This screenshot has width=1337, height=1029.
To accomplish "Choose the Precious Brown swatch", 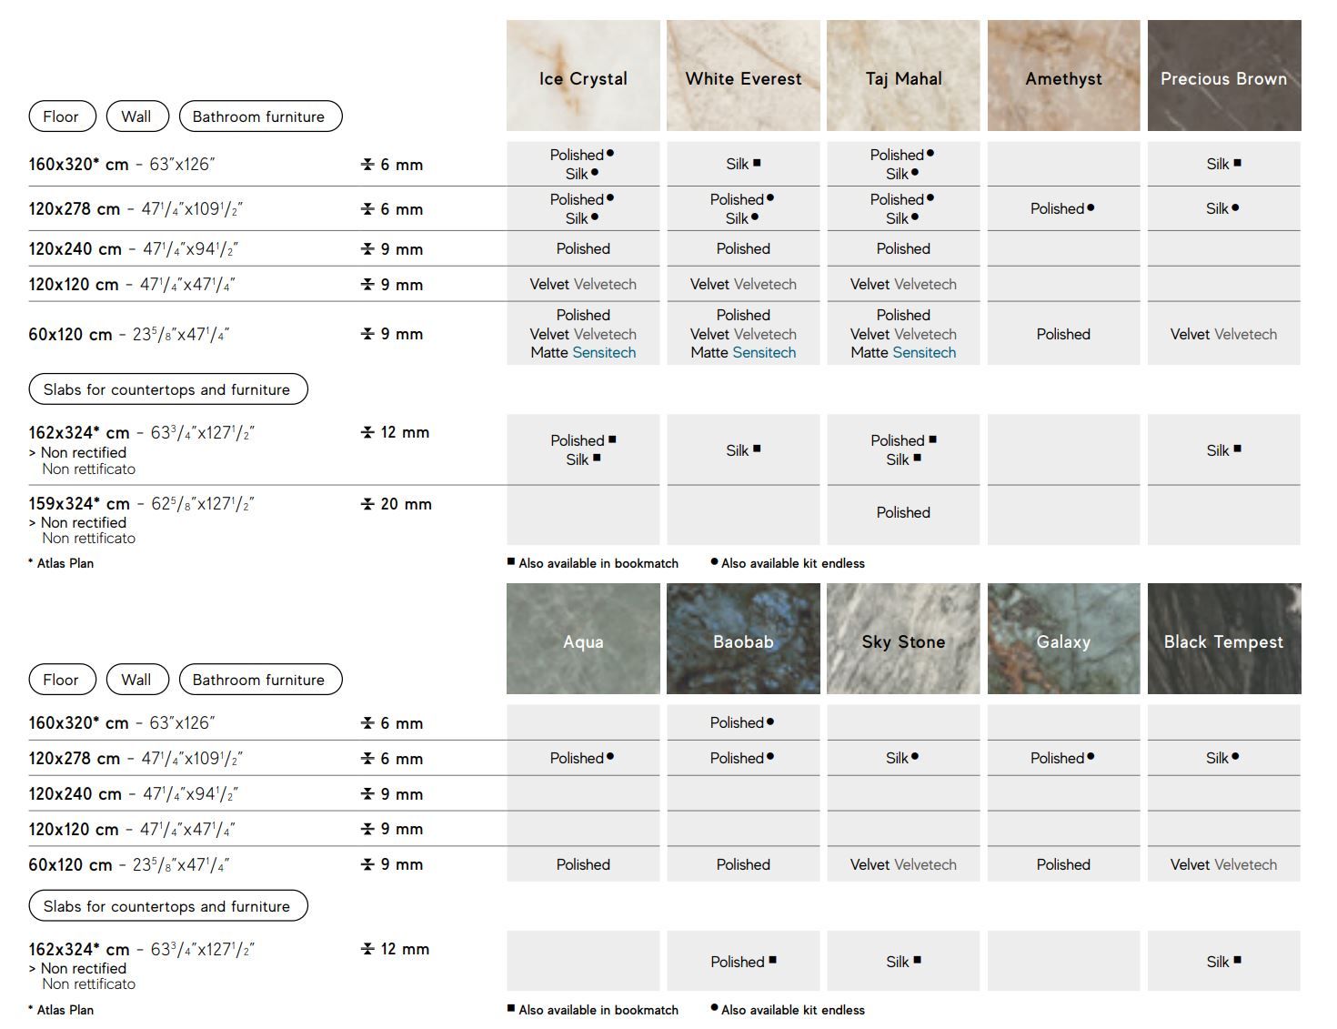I will pyautogui.click(x=1223, y=76).
